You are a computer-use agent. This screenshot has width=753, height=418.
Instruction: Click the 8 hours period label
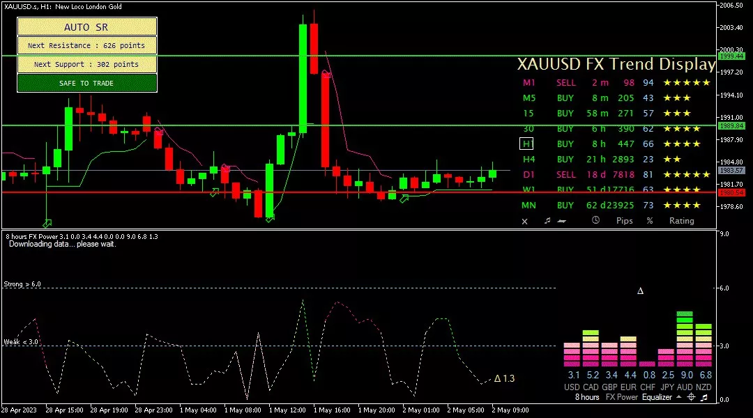click(x=587, y=397)
